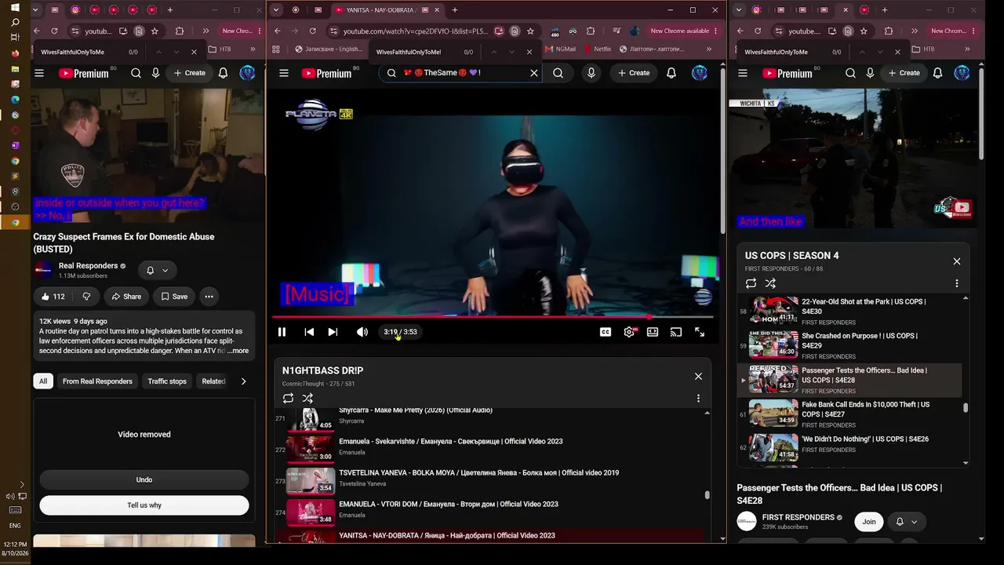
Task: Play TSVETELINA YANEVA - BOLKA MOYA playlist thumbnail
Action: coord(311,480)
